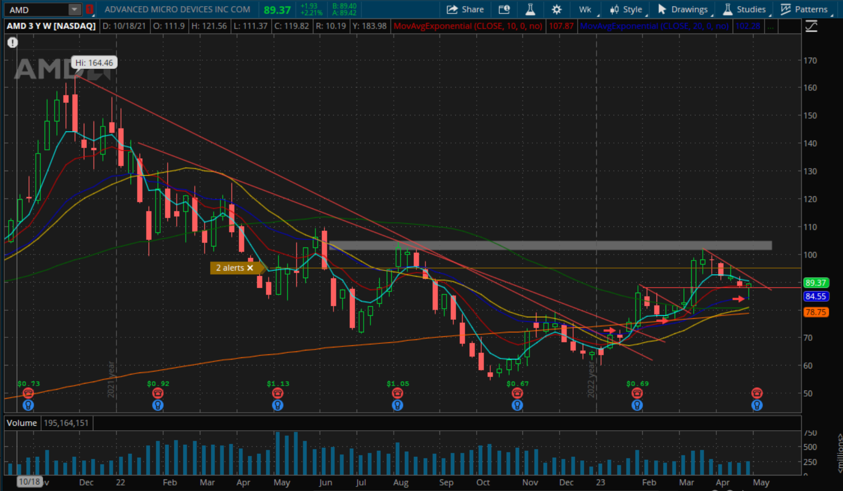Click earnings phone icon labeled $1.13
Image resolution: width=843 pixels, height=491 pixels.
pyautogui.click(x=277, y=393)
